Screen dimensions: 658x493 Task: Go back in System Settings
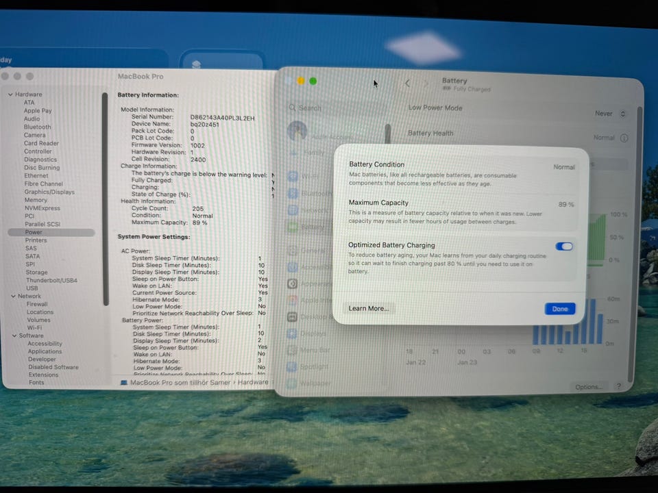(407, 84)
